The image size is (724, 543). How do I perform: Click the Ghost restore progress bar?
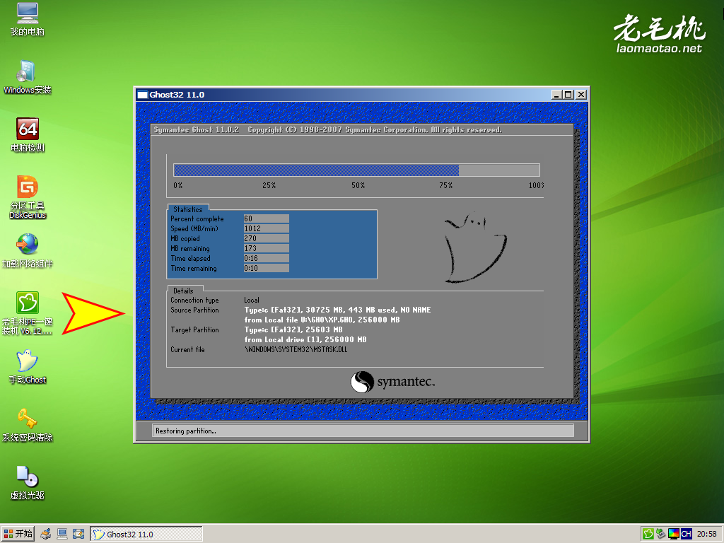pos(356,170)
